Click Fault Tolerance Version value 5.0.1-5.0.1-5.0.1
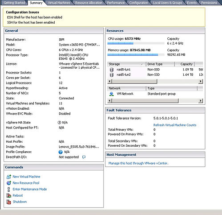Image resolution: width=222 pixels, height=215 pixels. pyautogui.click(x=165, y=118)
